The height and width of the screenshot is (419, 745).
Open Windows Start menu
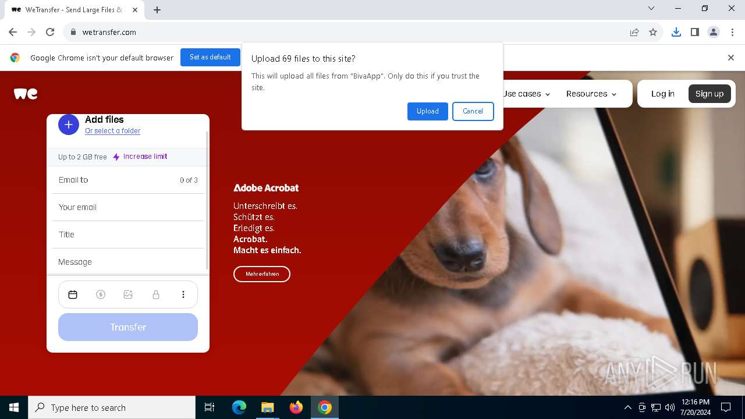point(14,407)
